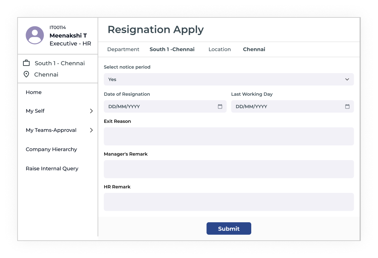
Task: Click the user profile avatar icon
Action: tap(35, 35)
